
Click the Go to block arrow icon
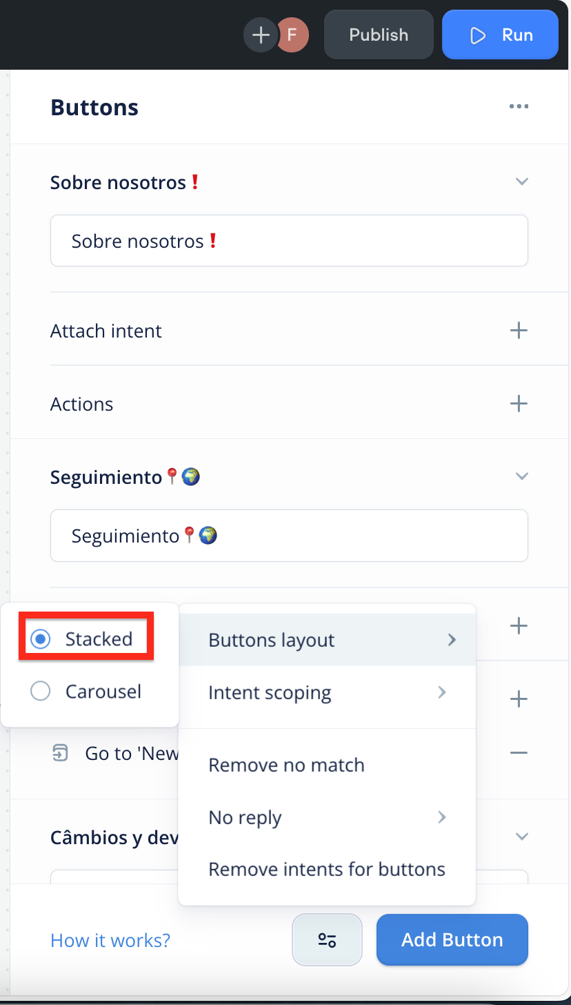(x=61, y=753)
